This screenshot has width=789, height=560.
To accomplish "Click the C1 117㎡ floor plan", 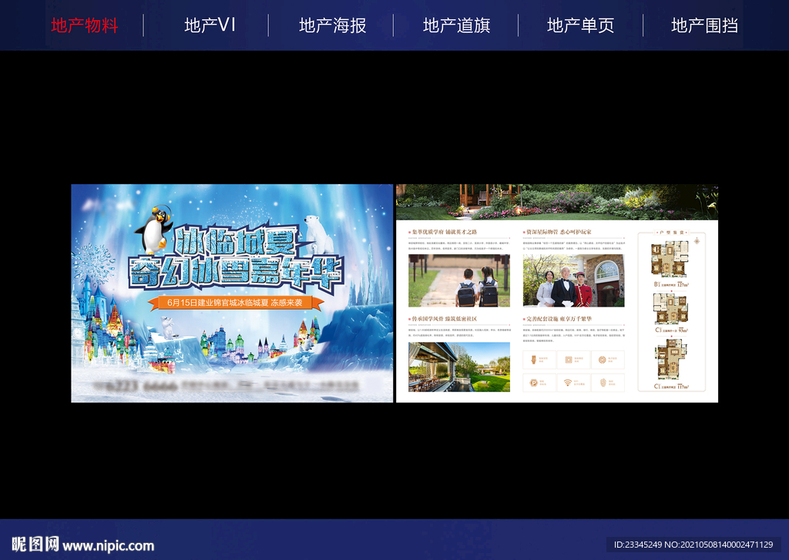I will coord(671,359).
